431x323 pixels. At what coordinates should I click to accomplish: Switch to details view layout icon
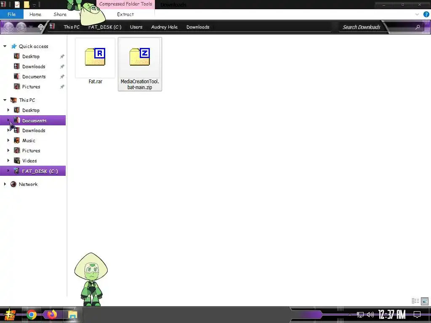[x=415, y=301]
